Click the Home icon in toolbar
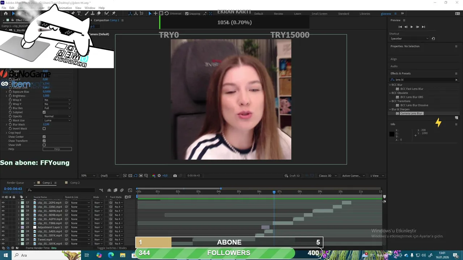 (x=6, y=13)
